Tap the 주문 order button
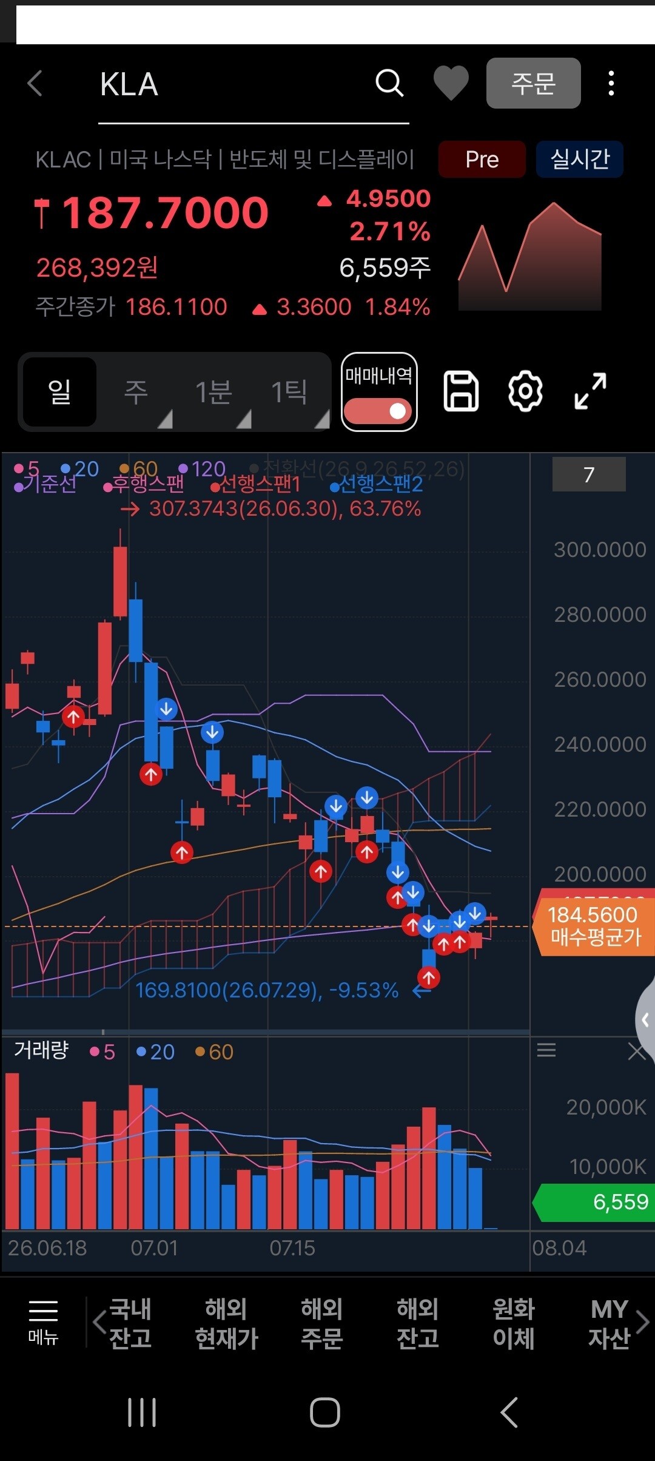 [533, 83]
